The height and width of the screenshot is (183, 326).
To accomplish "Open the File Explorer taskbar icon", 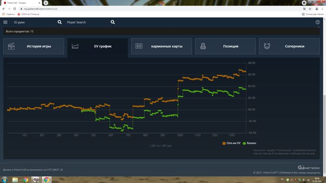I will pyautogui.click(x=15, y=179).
